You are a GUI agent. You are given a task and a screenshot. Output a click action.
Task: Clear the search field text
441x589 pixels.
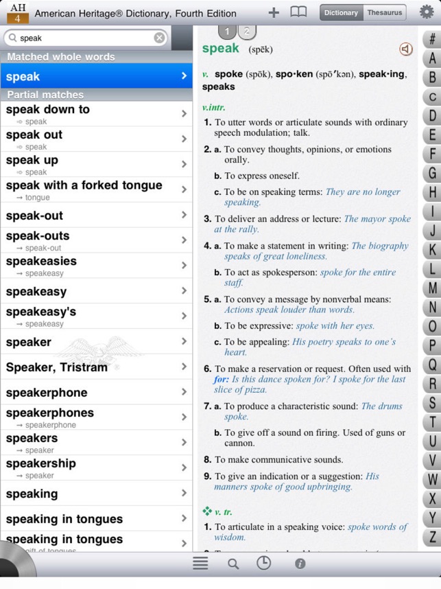[159, 38]
